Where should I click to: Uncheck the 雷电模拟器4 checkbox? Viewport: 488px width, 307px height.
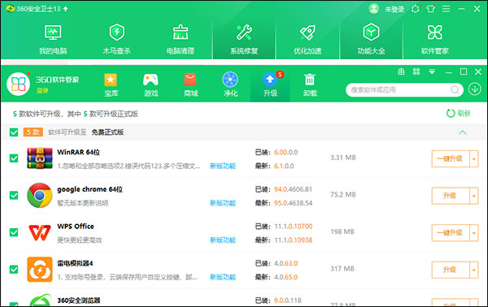(x=14, y=269)
